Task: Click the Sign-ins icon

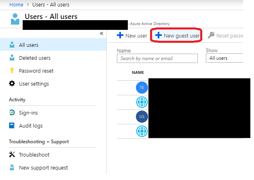Action: pyautogui.click(x=12, y=113)
